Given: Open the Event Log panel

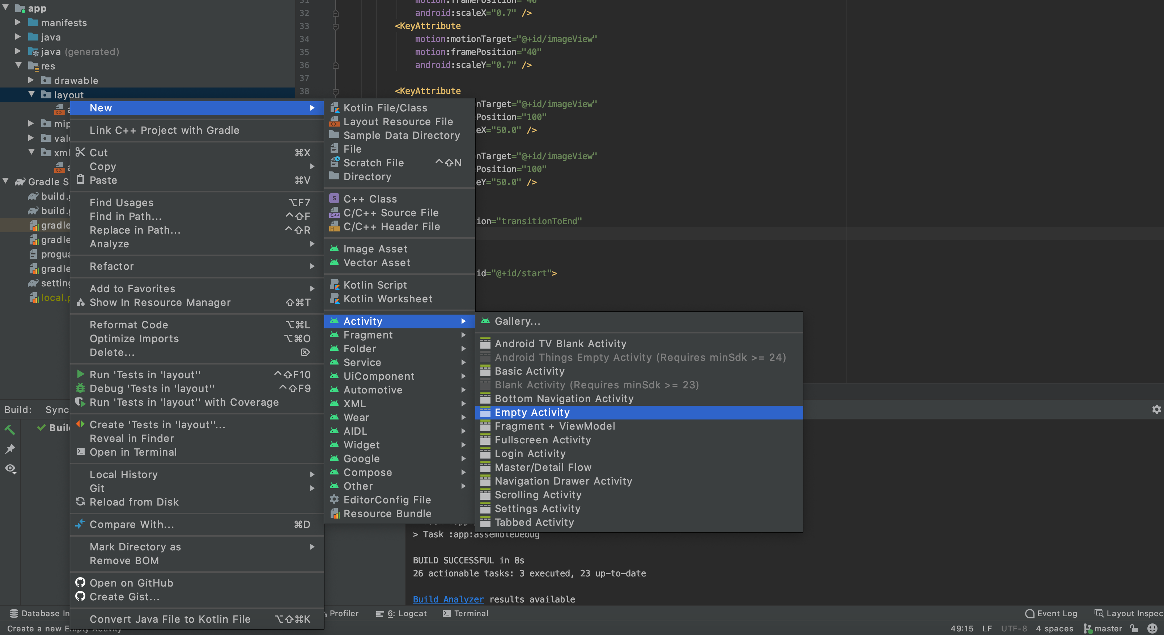Looking at the screenshot, I should [x=1051, y=613].
